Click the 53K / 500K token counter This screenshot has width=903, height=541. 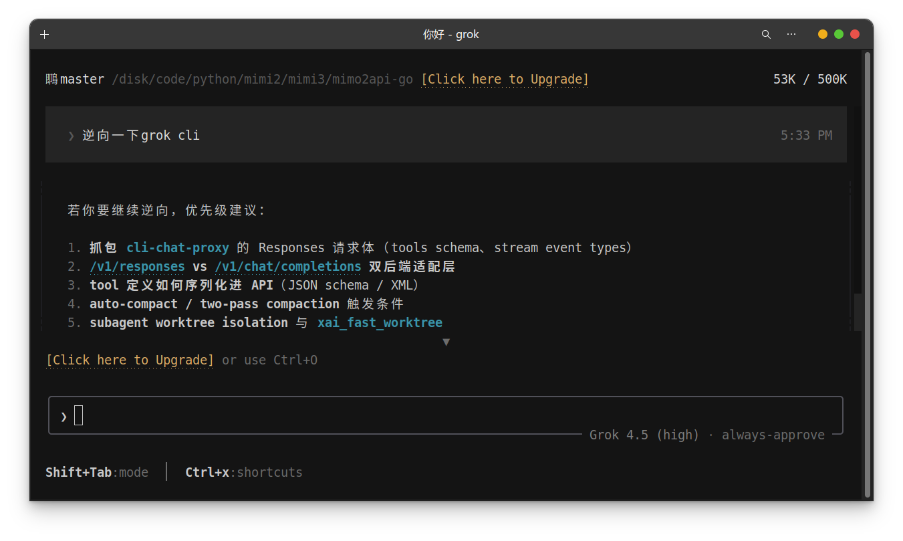810,80
